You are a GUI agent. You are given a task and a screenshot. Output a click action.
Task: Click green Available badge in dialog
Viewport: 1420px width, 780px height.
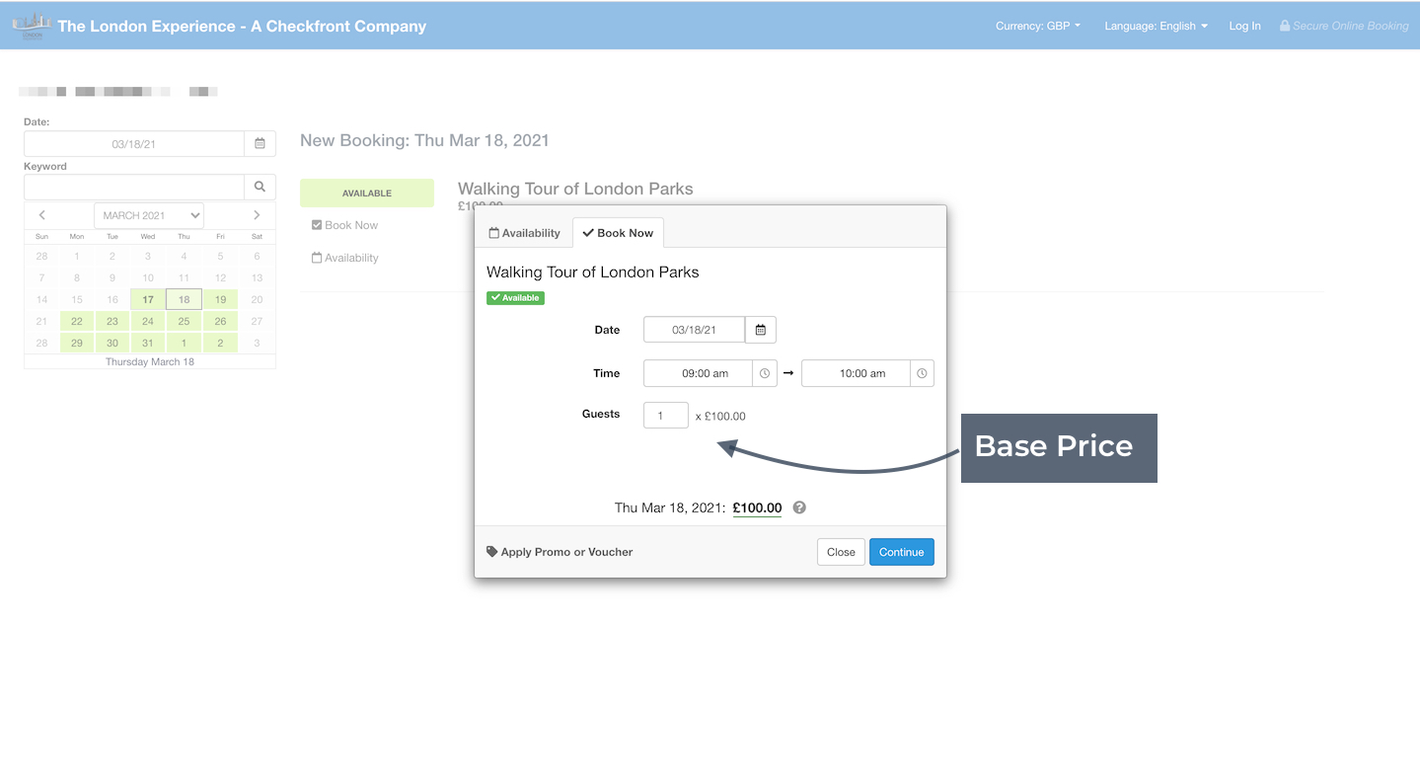pos(515,297)
